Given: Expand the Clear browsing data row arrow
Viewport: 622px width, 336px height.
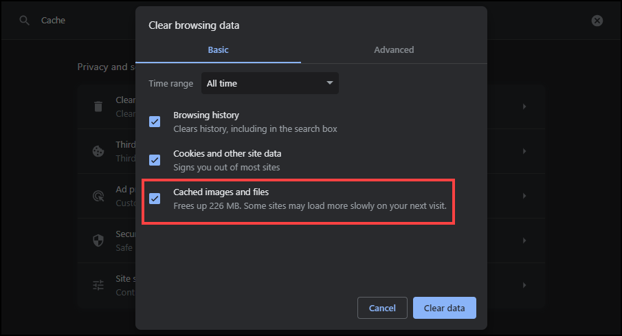Looking at the screenshot, I should [x=524, y=107].
